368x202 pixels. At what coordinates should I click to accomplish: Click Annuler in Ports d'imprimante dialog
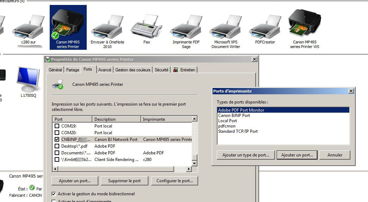335,155
